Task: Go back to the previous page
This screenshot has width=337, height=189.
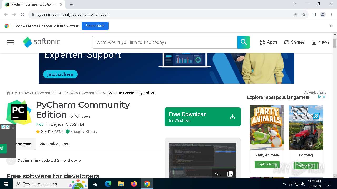Action: click(x=6, y=14)
